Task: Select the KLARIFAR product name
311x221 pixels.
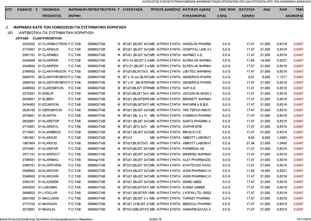Action: [50, 149]
